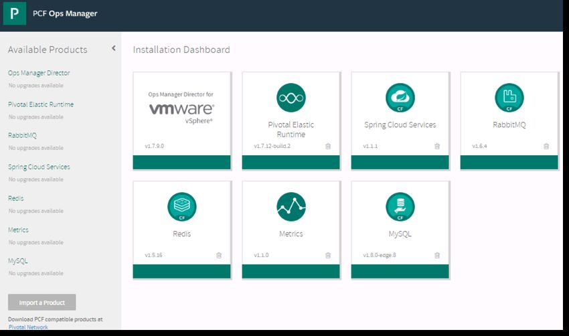
Task: Remove Redis tile using trash icon
Action: (x=219, y=255)
